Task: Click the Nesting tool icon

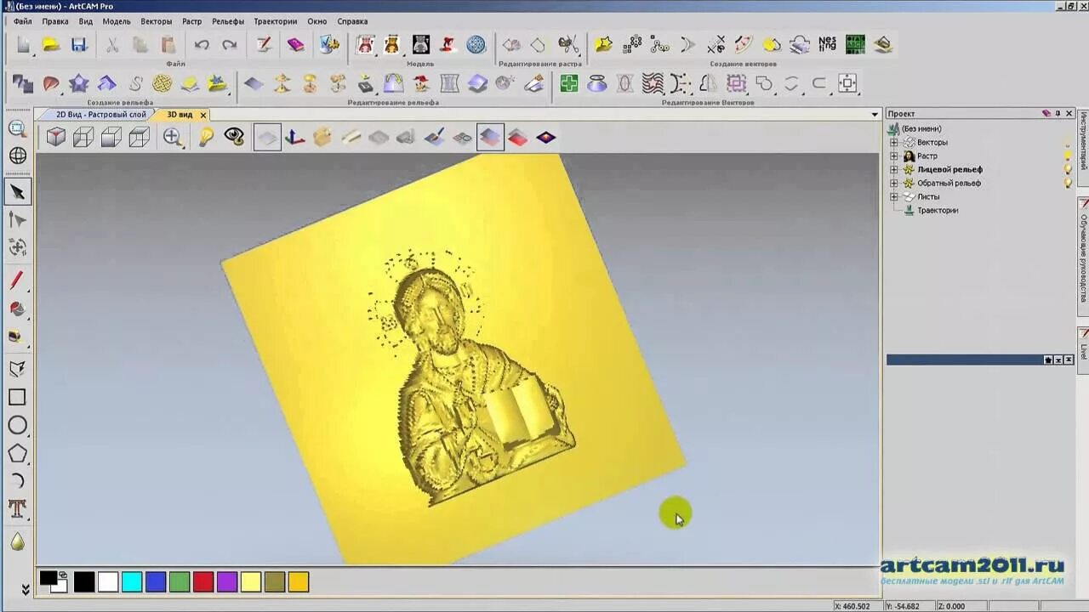Action: click(827, 43)
